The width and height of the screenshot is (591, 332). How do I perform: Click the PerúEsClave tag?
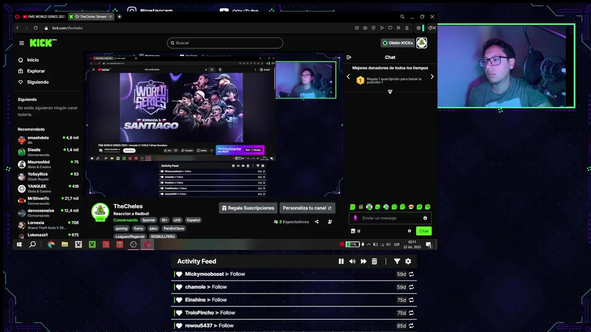tap(174, 228)
